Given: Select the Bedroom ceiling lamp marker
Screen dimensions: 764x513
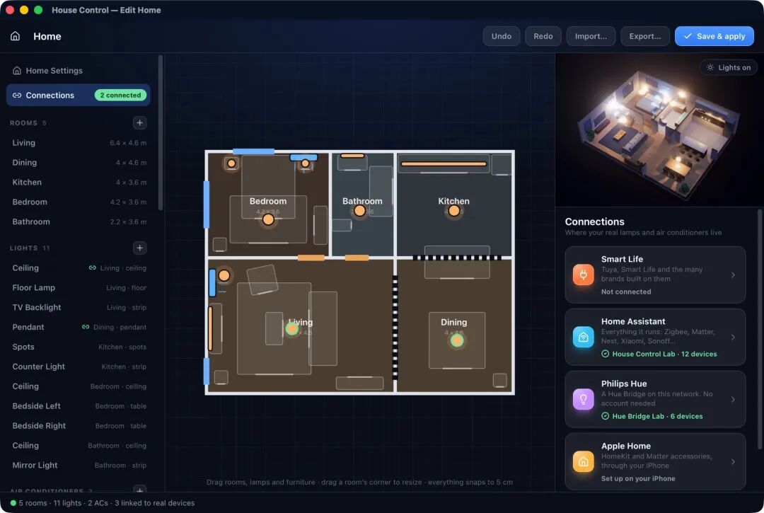Looking at the screenshot, I should point(268,220).
